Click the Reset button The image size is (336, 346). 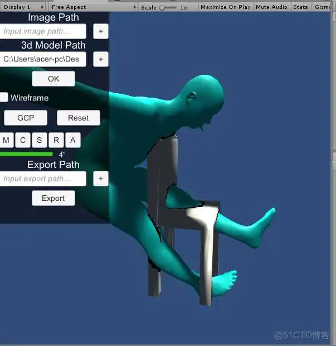click(x=79, y=118)
